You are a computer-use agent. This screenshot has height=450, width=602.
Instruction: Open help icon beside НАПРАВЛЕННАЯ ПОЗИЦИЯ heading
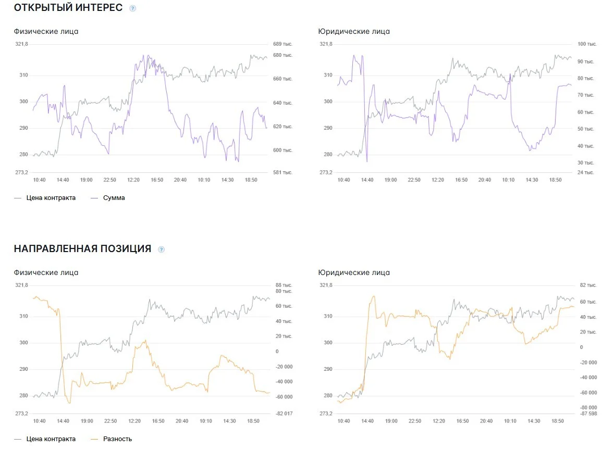pyautogui.click(x=161, y=249)
